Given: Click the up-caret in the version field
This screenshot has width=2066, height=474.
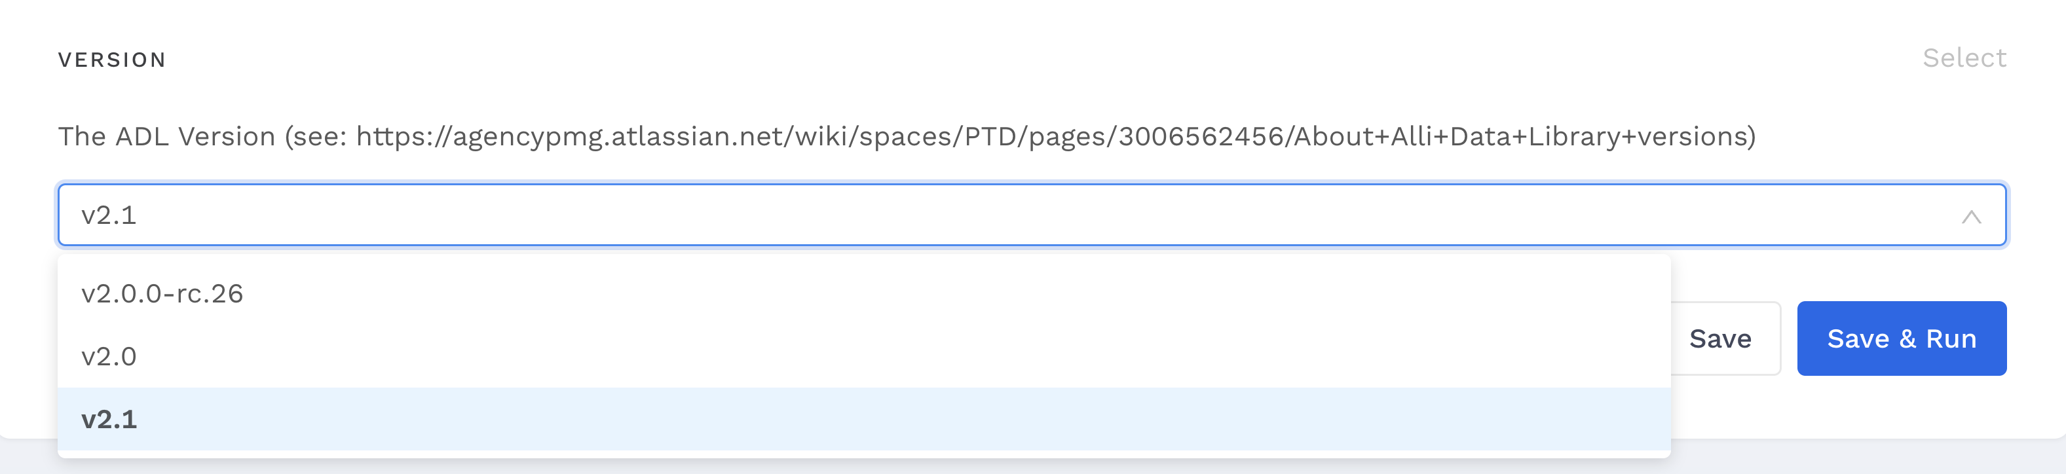Looking at the screenshot, I should coord(1970,217).
